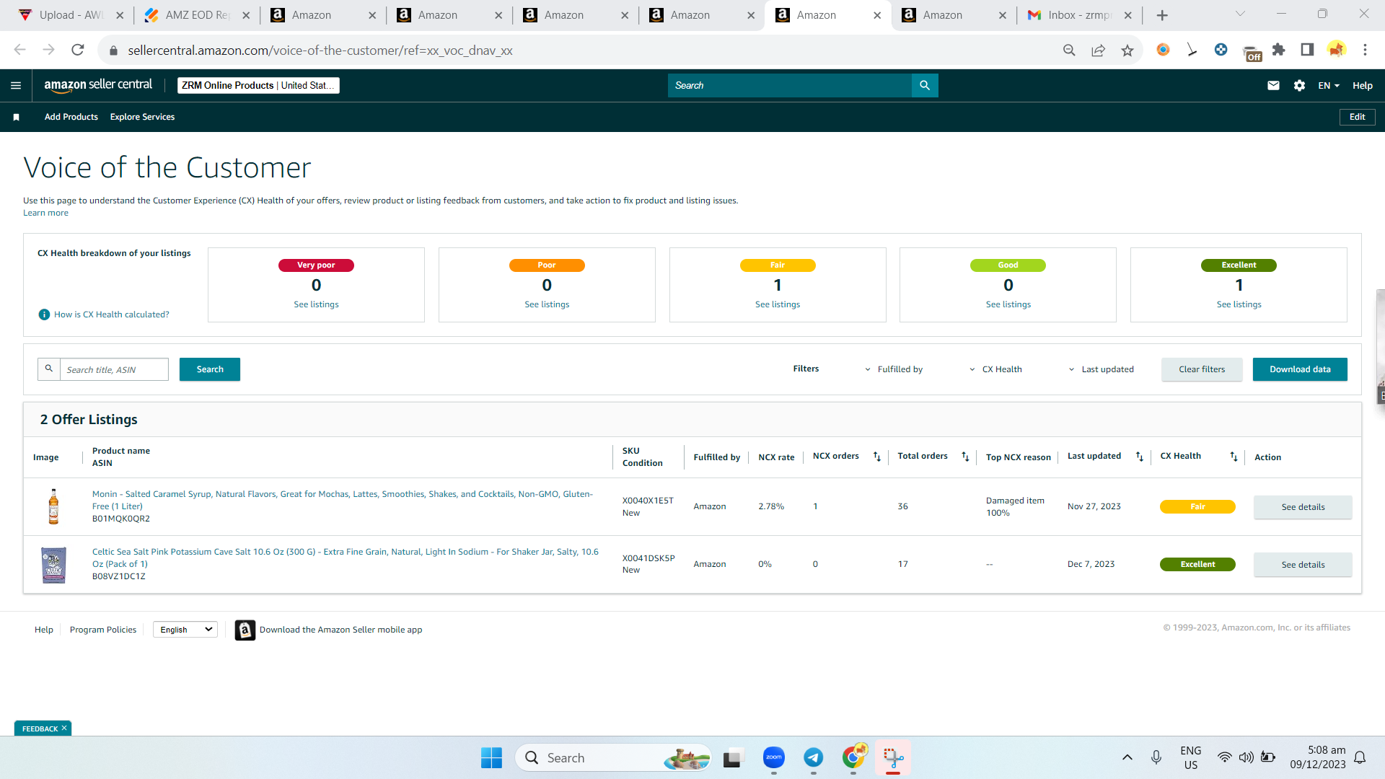Open the settings gear icon
This screenshot has width=1385, height=779.
(x=1299, y=86)
